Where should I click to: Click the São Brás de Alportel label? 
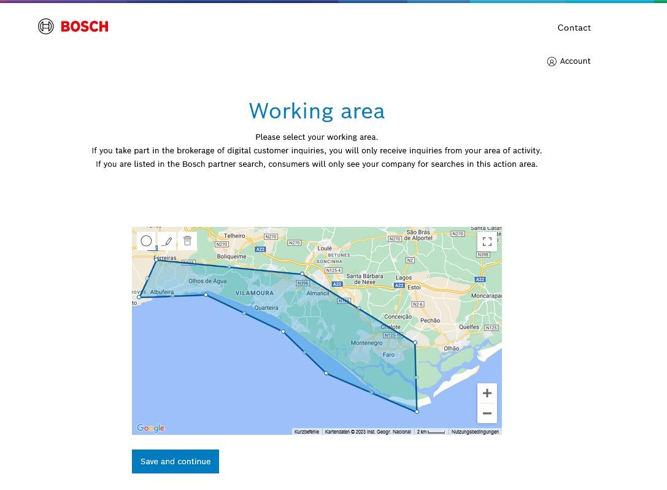coord(418,235)
